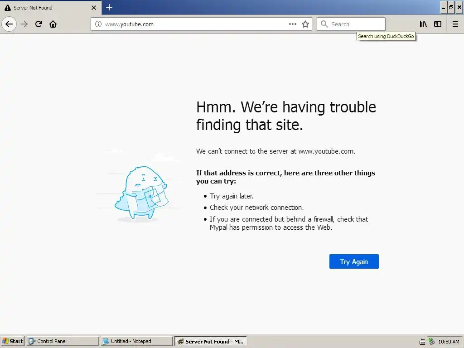Screen dimensions: 464x348
Task: Open the Windows Start menu
Action: tap(12, 341)
